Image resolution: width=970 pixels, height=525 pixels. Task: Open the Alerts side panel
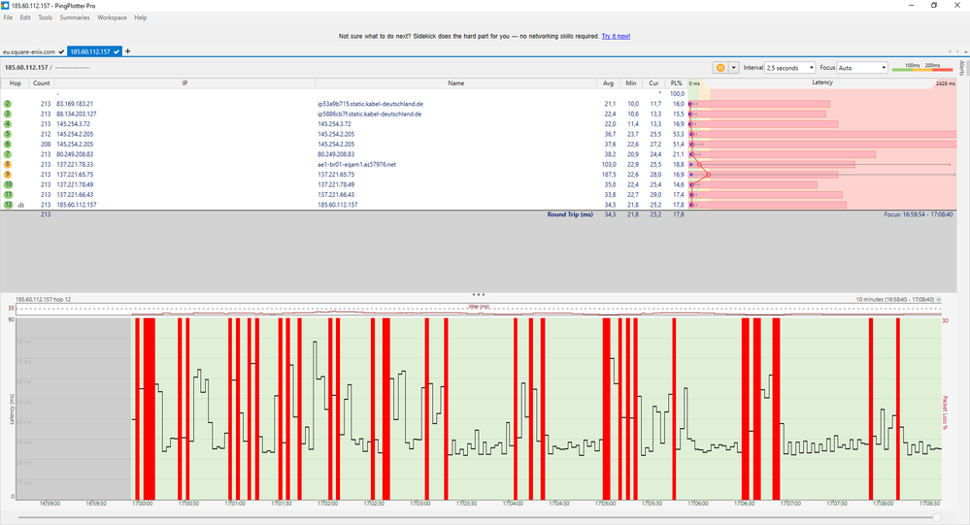pos(962,68)
